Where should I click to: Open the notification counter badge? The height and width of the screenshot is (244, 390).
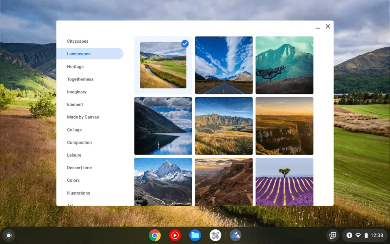pyautogui.click(x=349, y=235)
